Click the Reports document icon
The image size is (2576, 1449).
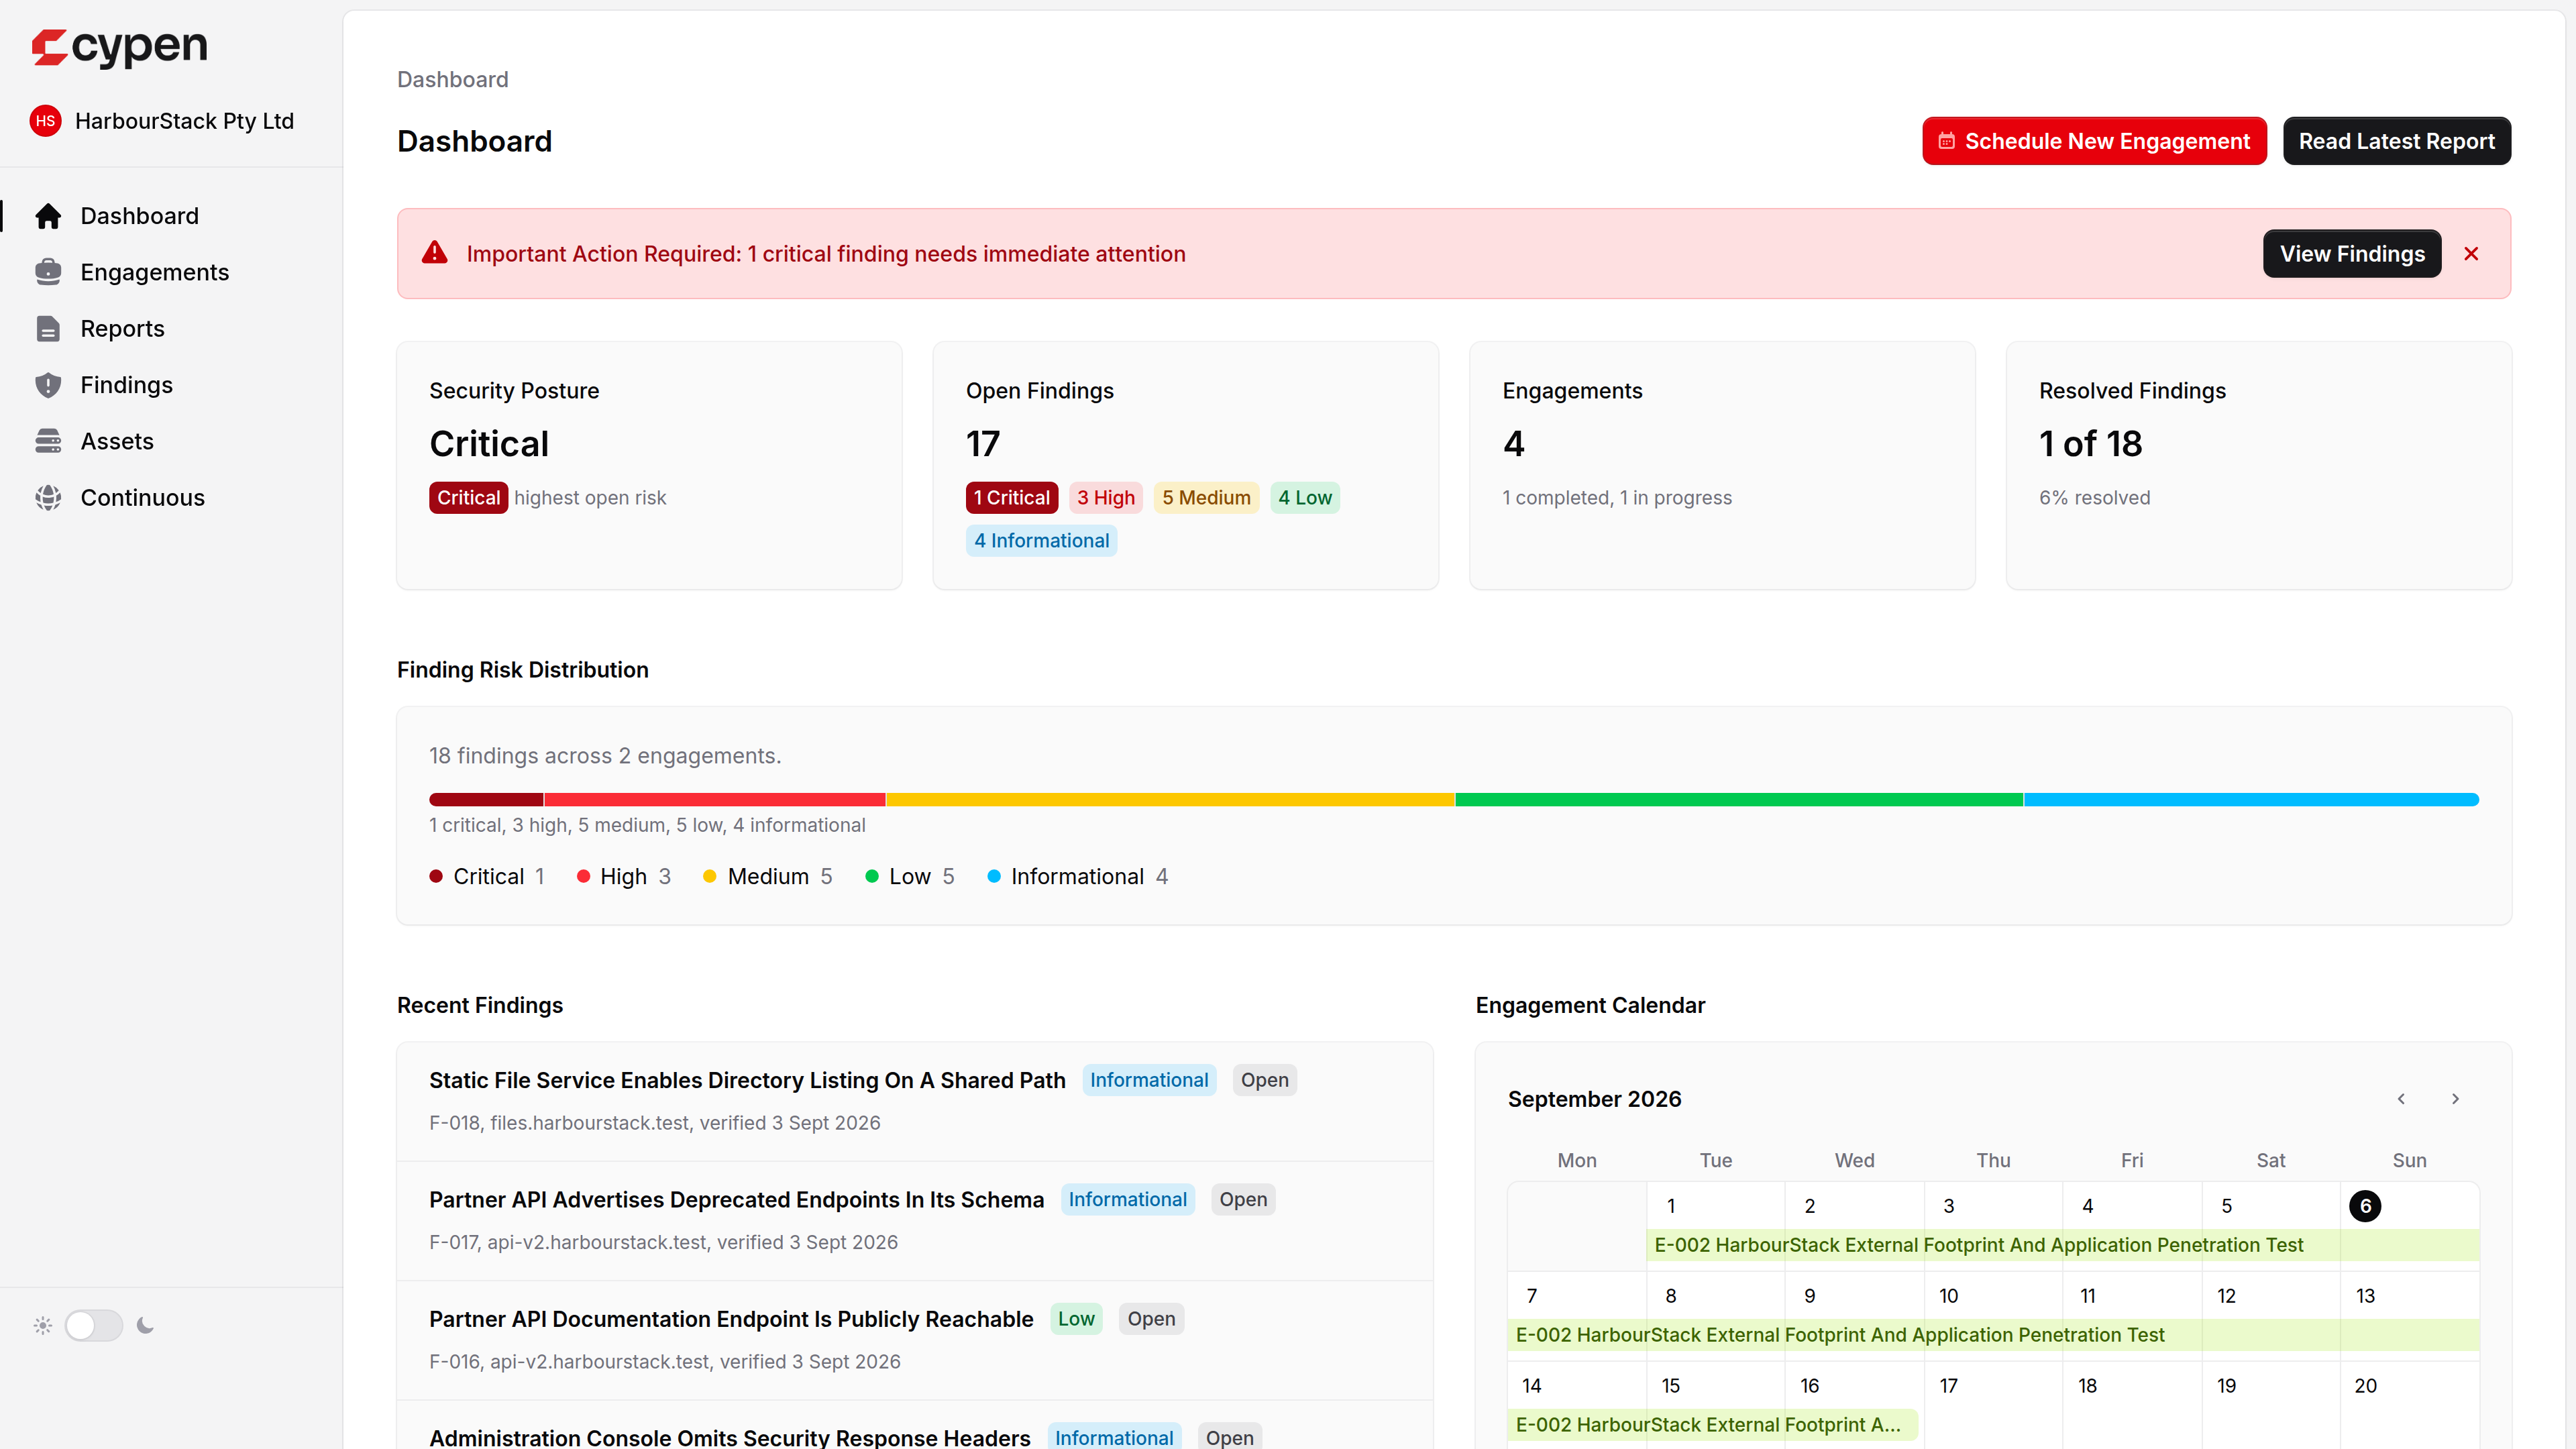[x=48, y=329]
